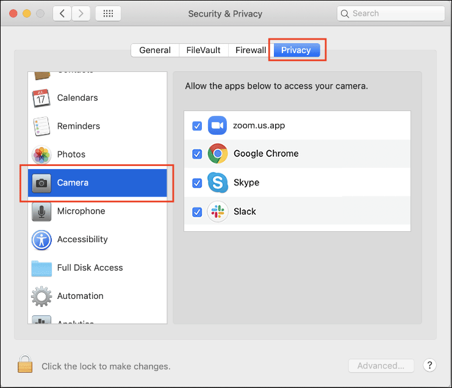Click the Accessibility figure icon

[x=41, y=240]
